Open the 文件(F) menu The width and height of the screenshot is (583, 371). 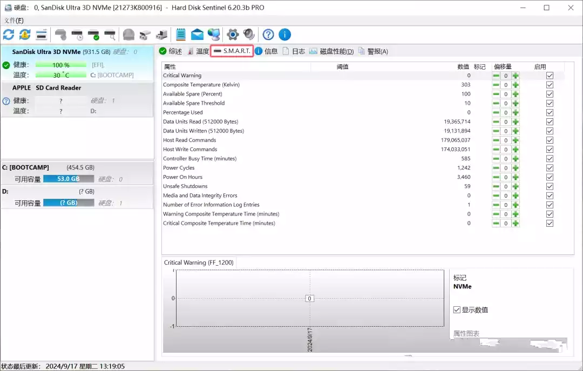[x=13, y=21]
